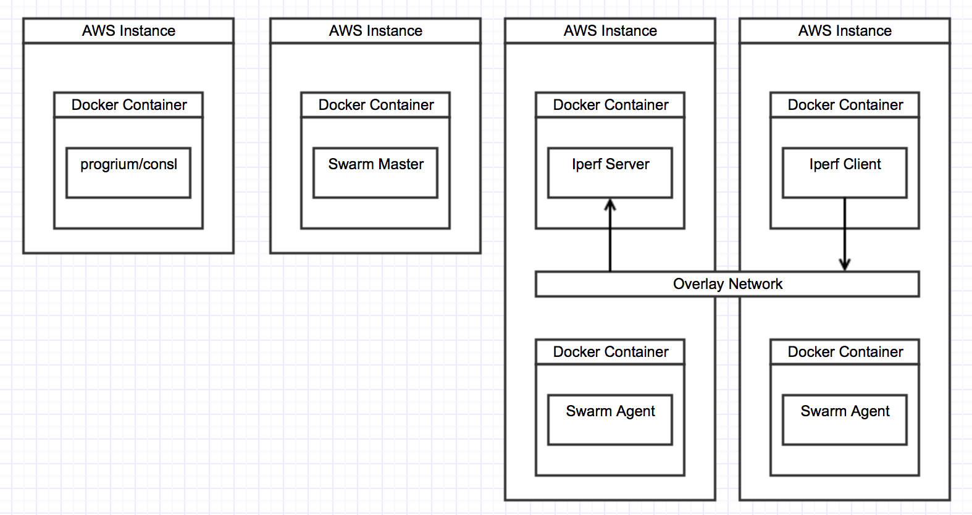
Task: Select the Overlay Network bar
Action: (727, 284)
